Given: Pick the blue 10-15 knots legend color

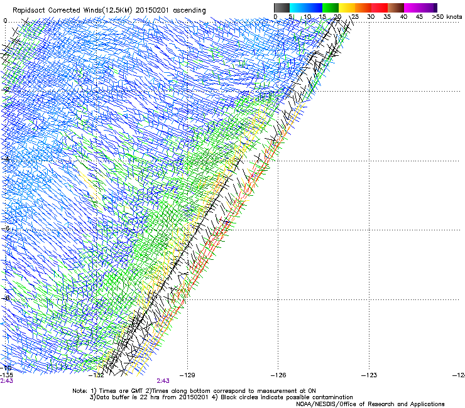Looking at the screenshot, I should click(x=314, y=8).
